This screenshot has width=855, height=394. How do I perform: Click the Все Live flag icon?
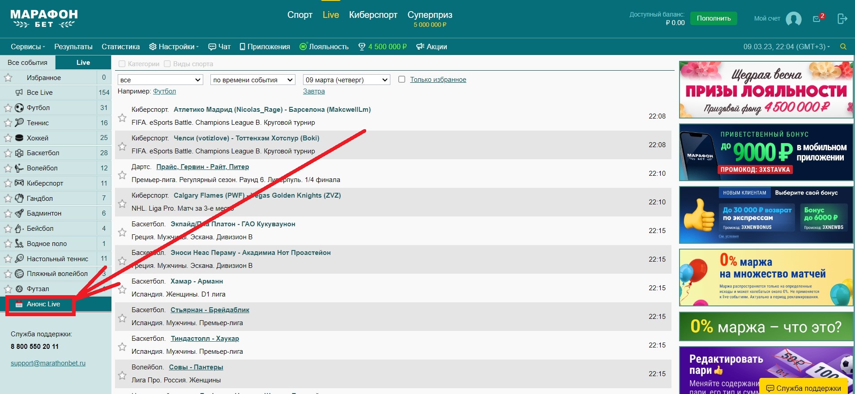pos(19,93)
